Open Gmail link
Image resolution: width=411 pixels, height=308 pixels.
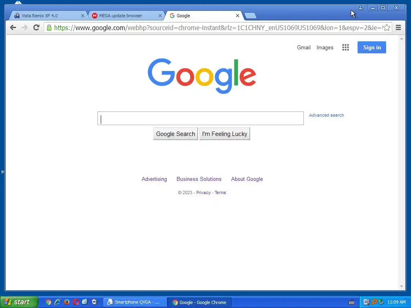click(303, 47)
